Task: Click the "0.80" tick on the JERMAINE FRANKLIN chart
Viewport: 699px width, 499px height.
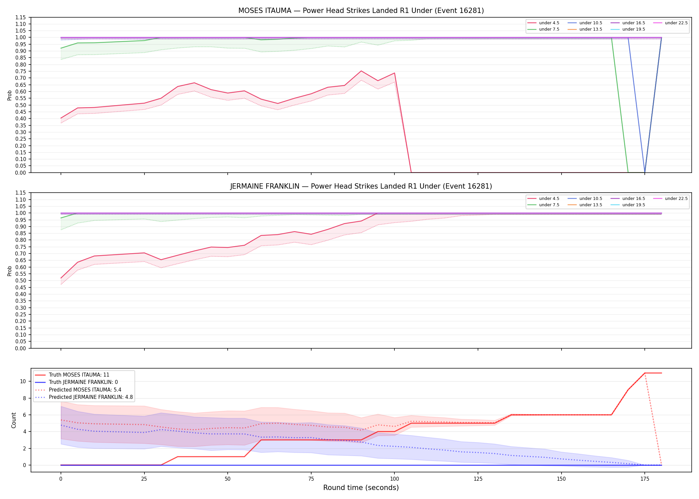Action: pyautogui.click(x=21, y=240)
